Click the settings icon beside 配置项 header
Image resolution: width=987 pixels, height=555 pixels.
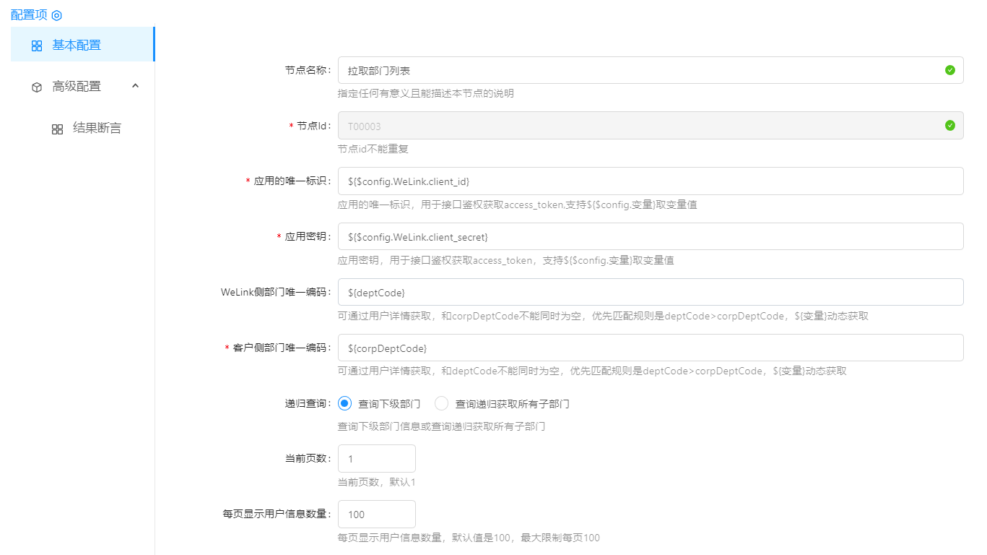(56, 15)
